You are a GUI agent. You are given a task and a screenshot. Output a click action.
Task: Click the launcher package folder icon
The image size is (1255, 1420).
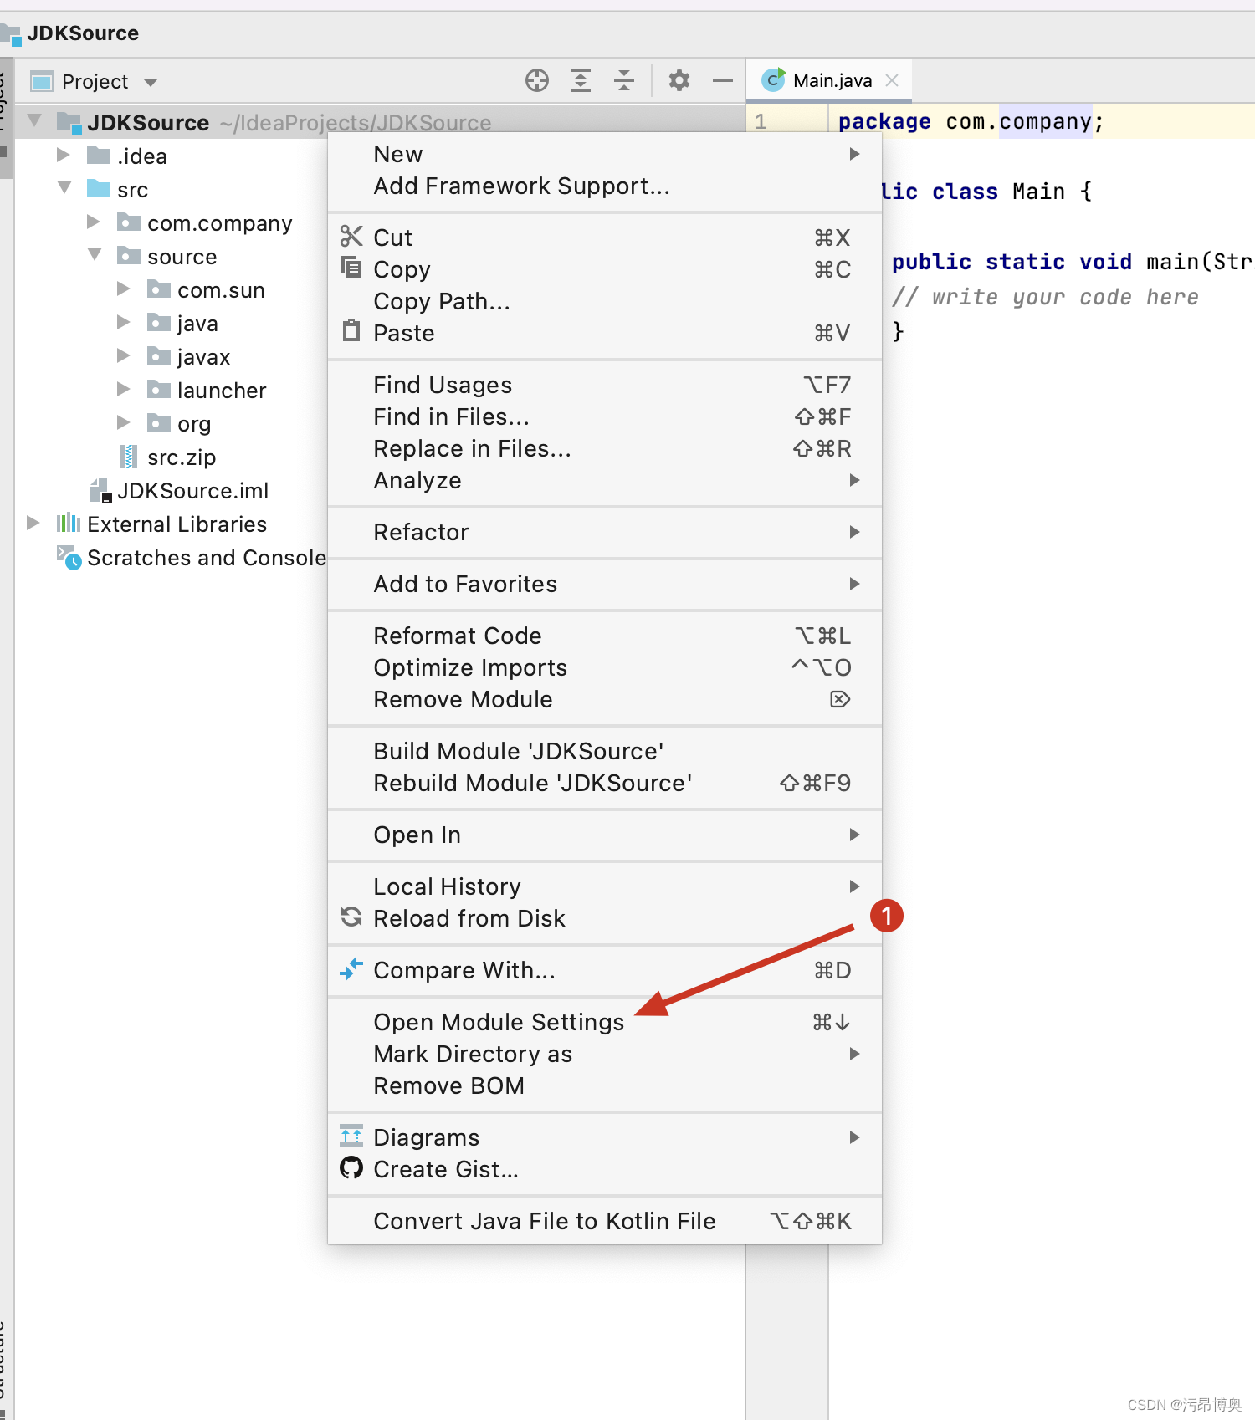click(x=159, y=390)
